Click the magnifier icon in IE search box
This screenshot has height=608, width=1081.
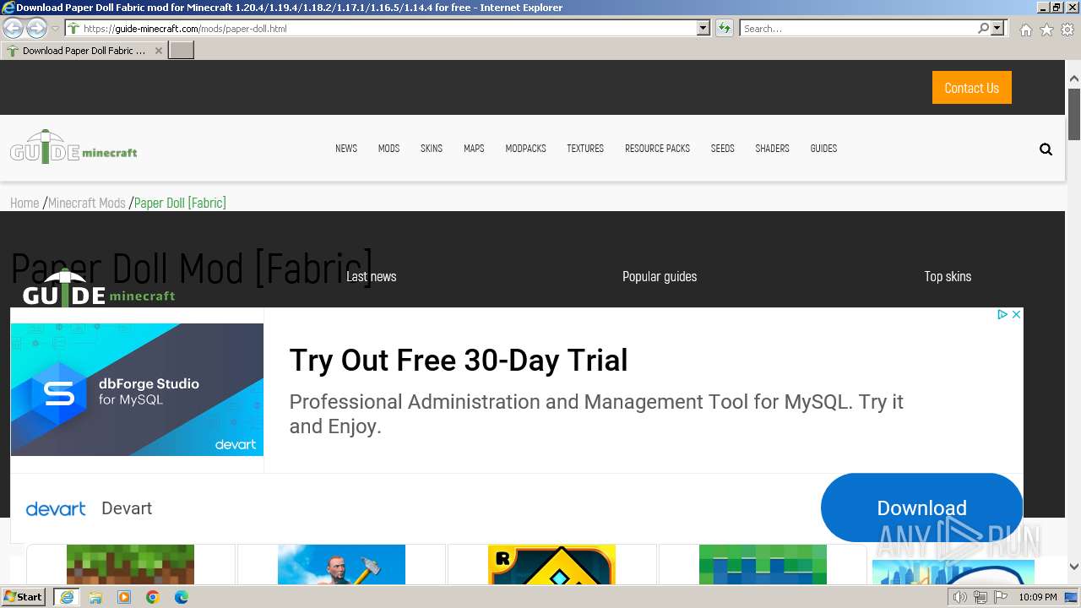pyautogui.click(x=983, y=29)
